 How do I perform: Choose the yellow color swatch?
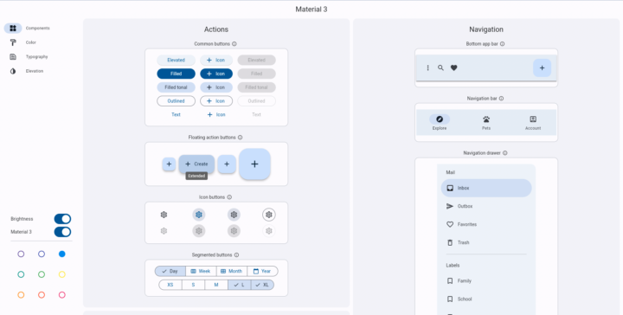62,274
